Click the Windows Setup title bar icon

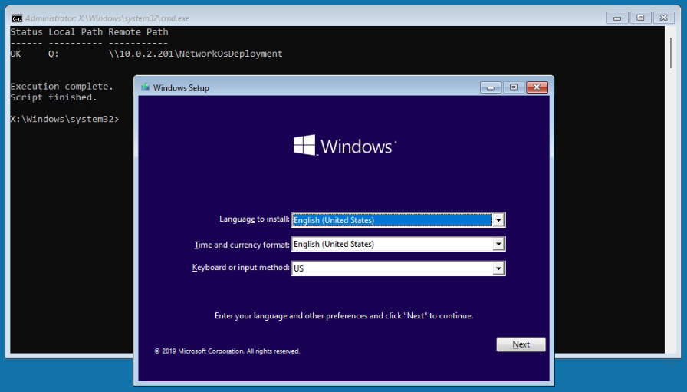click(145, 87)
